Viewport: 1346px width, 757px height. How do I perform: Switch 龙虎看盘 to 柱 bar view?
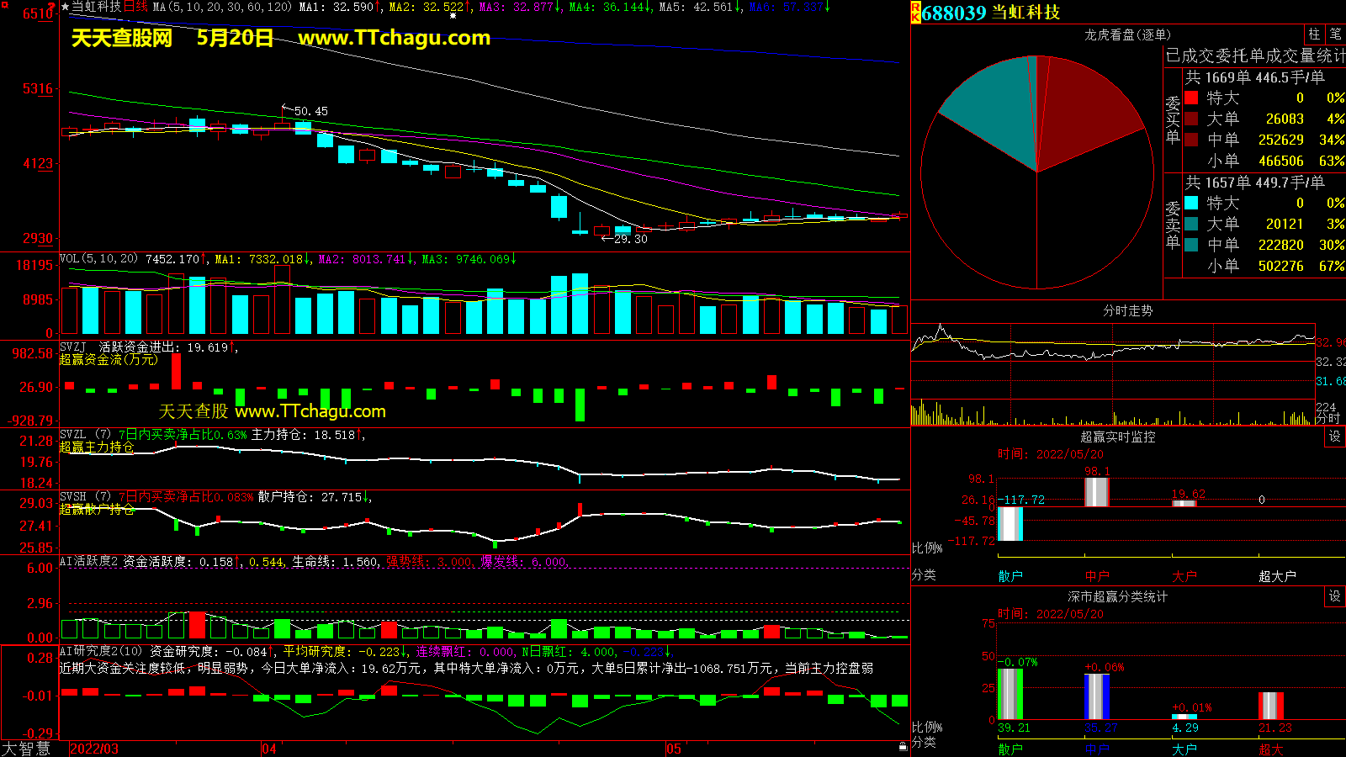(x=1314, y=34)
